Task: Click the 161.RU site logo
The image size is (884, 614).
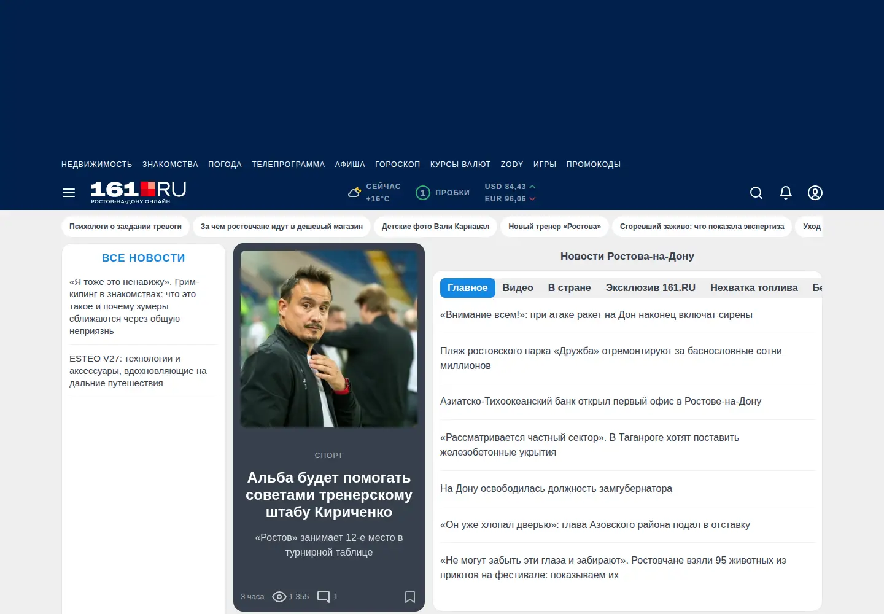Action: tap(138, 192)
